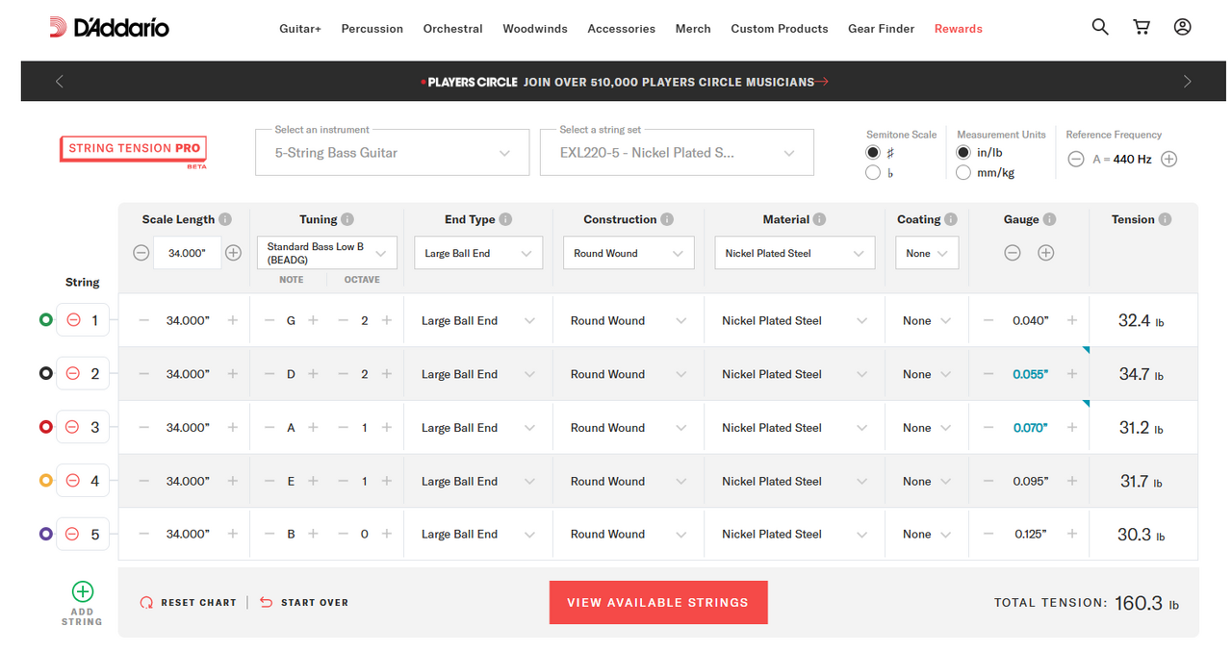1232x651 pixels.
Task: Show next promo banner slide
Action: 1188,82
